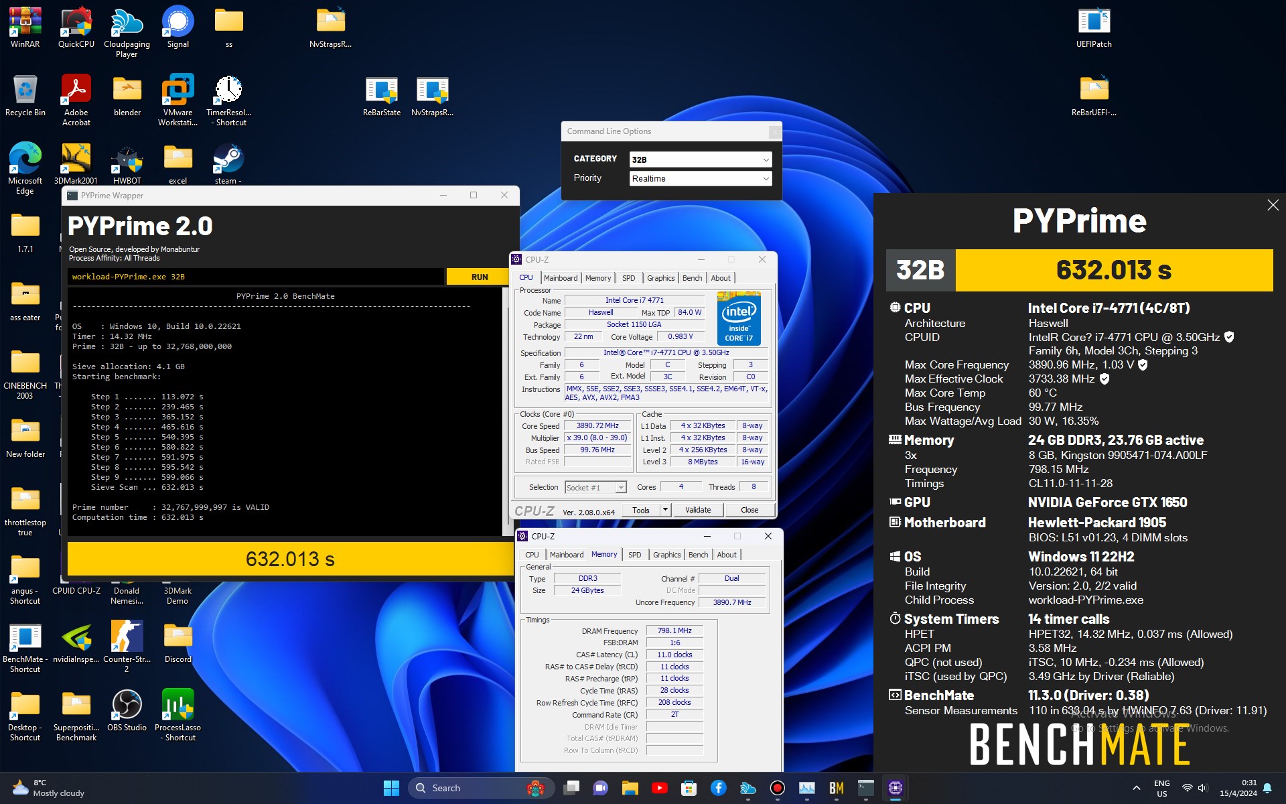Open Socket #1 selection dropdown in CPU-Z
1286x804 pixels.
[x=595, y=487]
